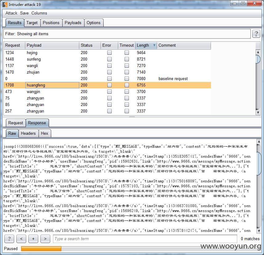
Task: Toggle Error checkbox for request 257 row
Action: (109, 111)
